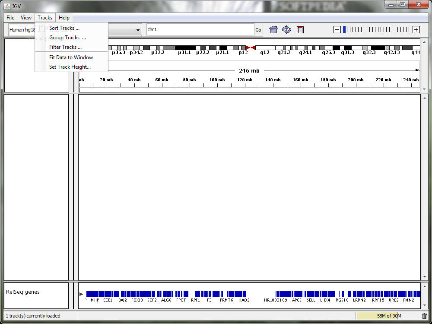Click the Go button
The image size is (432, 324).
[258, 30]
